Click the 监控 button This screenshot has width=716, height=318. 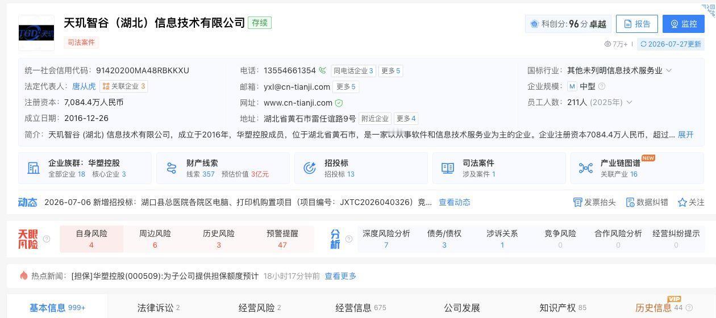point(684,24)
